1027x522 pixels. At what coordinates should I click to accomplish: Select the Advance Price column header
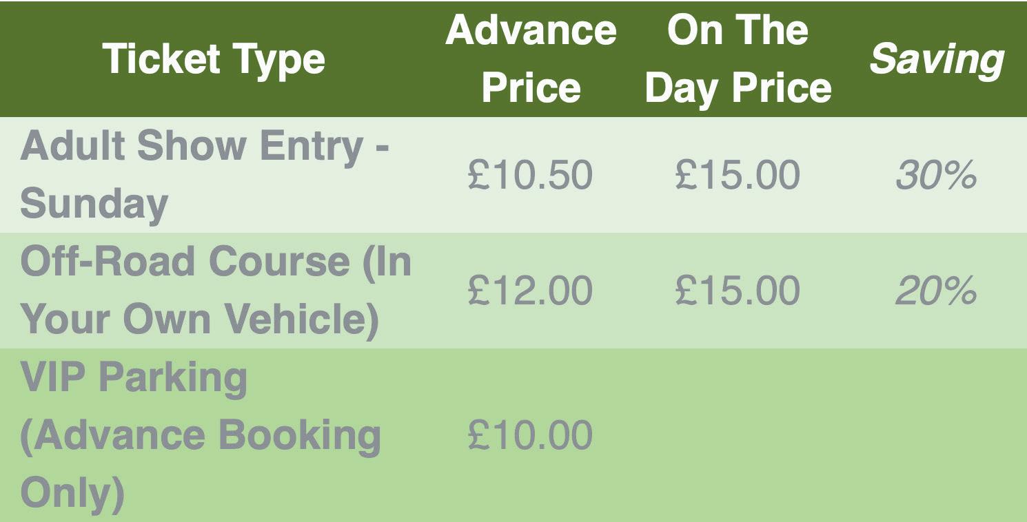531,59
